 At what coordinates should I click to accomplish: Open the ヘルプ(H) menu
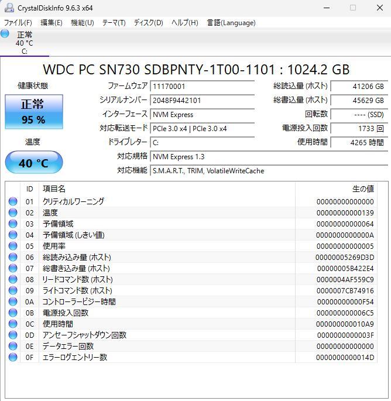(184, 23)
